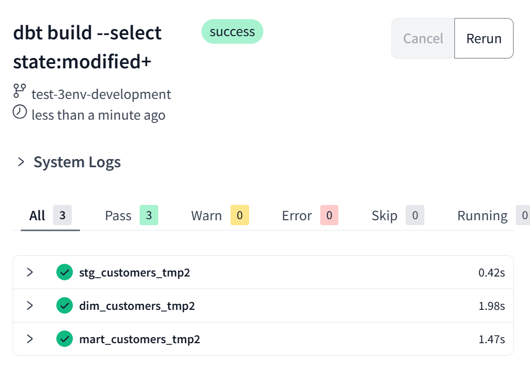
Task: Open the Warn tab
Action: (220, 215)
